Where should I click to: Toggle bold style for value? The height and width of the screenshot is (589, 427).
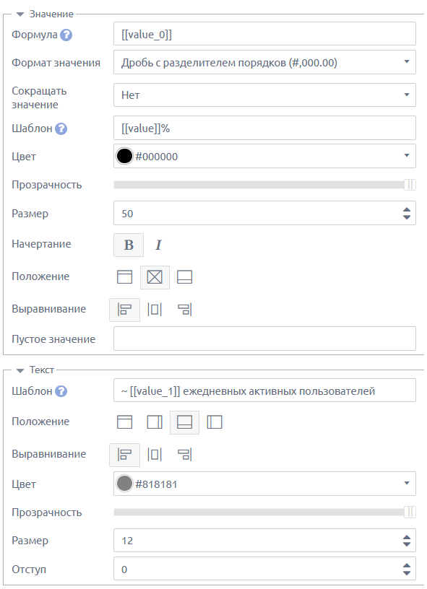(129, 245)
